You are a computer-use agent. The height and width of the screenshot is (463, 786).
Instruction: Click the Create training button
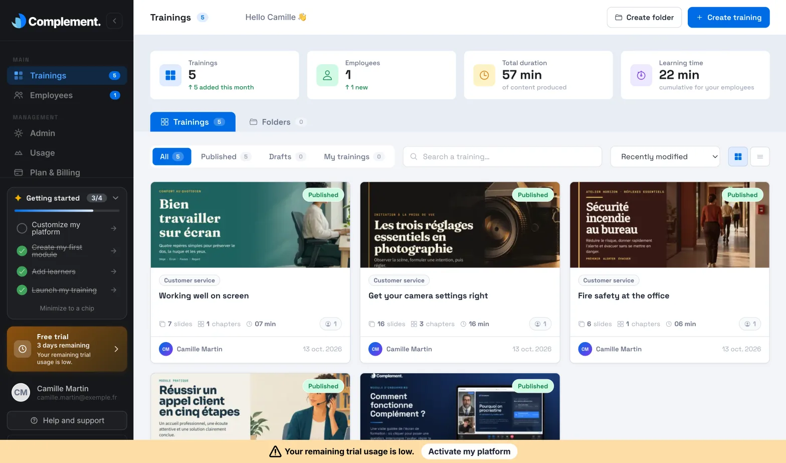[729, 18]
